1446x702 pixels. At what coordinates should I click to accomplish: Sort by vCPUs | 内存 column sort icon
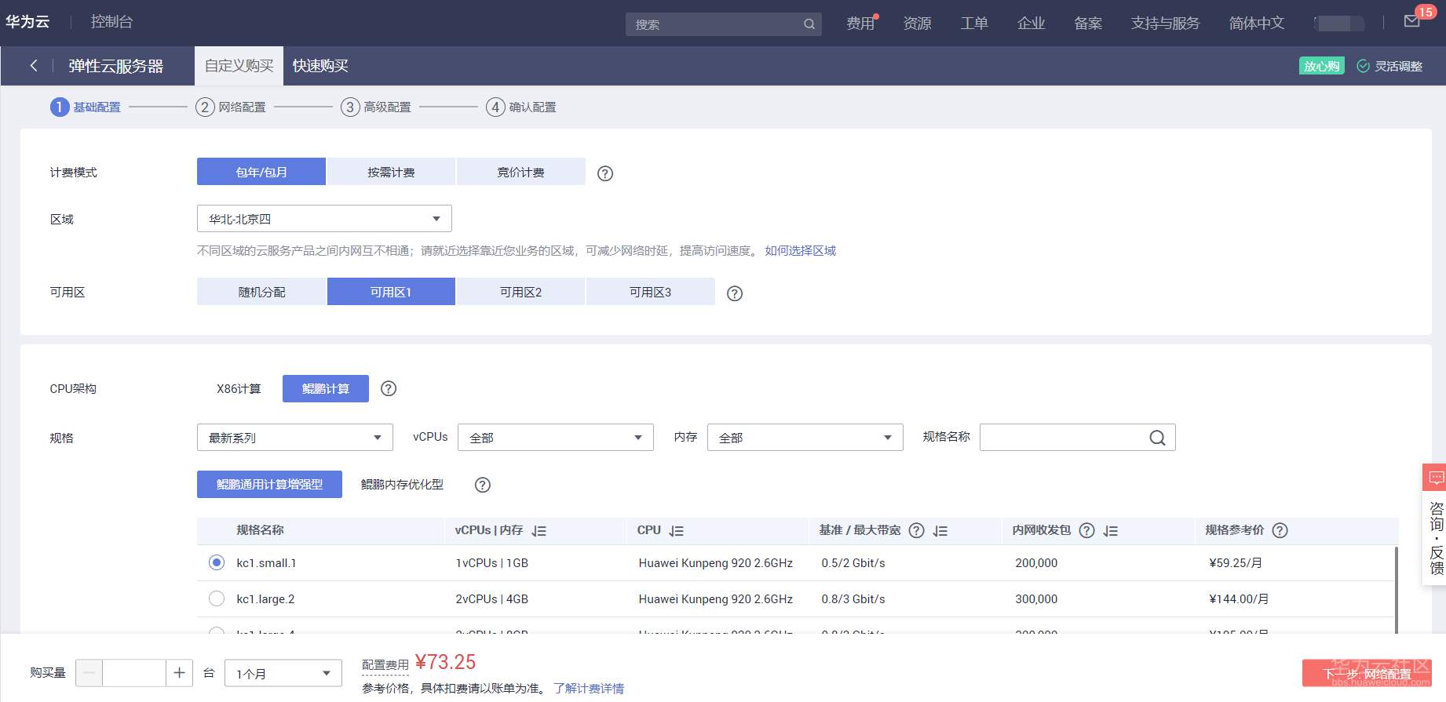point(539,532)
